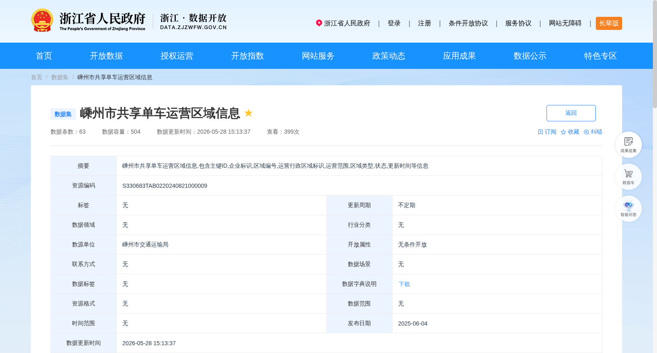
Task: Click the blue 数据集 tag badge
Action: (63, 114)
